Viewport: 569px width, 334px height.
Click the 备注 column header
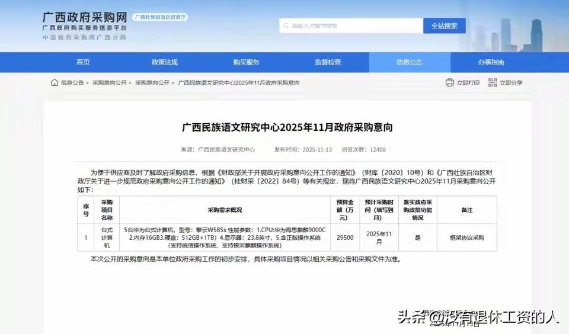(467, 210)
